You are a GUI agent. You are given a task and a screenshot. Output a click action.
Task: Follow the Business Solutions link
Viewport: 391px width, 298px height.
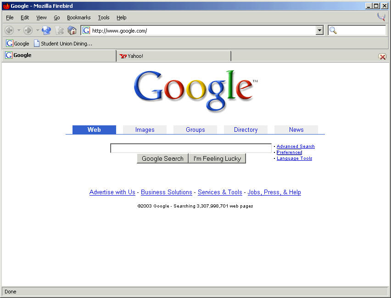pos(167,192)
